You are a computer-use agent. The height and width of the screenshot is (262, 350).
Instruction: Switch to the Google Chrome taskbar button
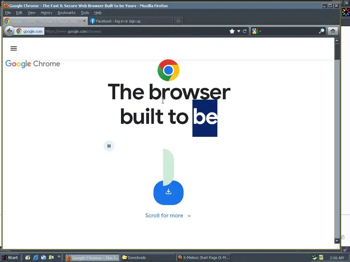[x=92, y=258]
